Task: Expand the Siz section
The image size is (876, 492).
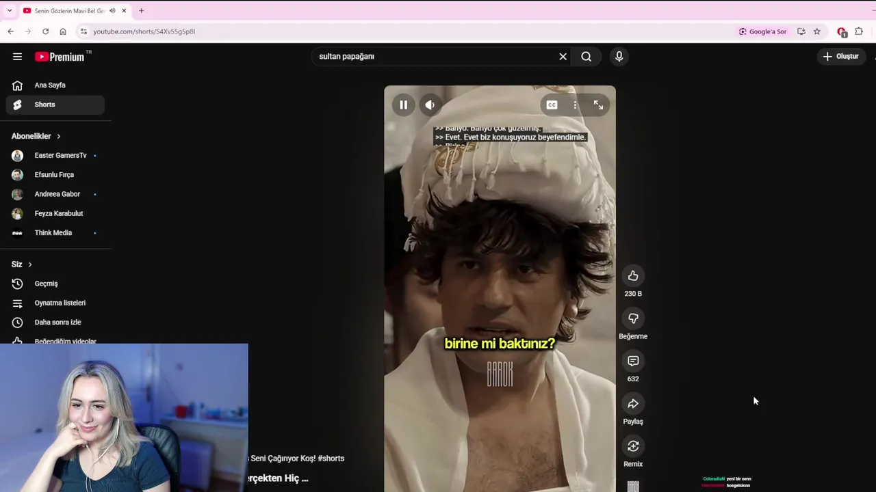Action: click(x=22, y=264)
